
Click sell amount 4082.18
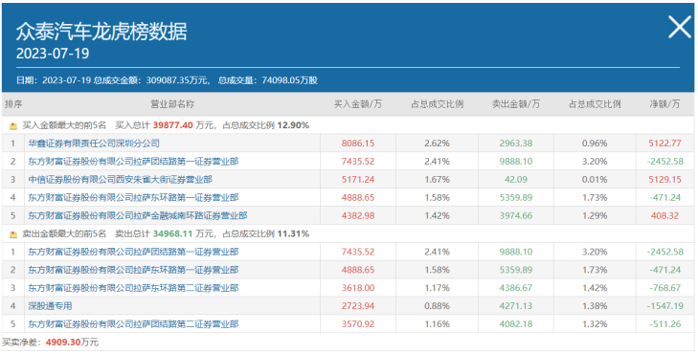coord(515,324)
